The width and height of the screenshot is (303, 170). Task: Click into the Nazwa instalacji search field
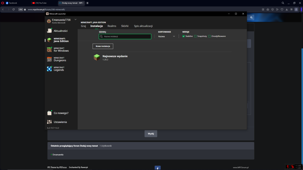(x=125, y=37)
